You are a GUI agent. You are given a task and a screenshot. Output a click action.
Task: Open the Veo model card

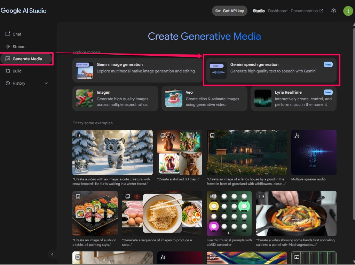click(x=204, y=99)
